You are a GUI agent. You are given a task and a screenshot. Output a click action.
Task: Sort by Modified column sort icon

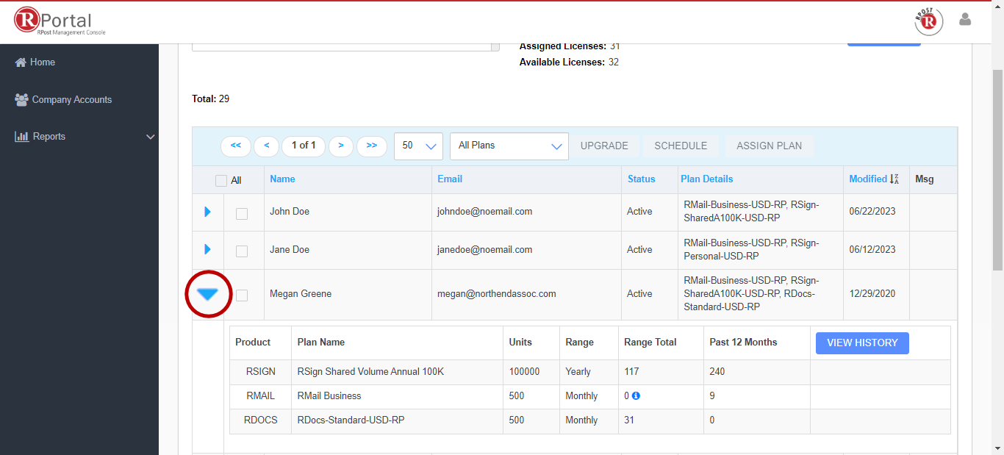(894, 179)
